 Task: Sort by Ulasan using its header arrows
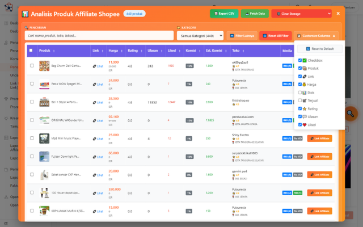point(162,51)
